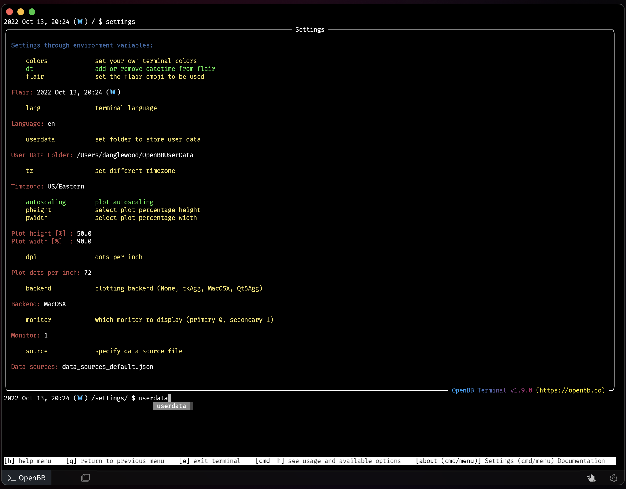Click the US/Eastern timezone value
Image resolution: width=626 pixels, height=489 pixels.
66,187
